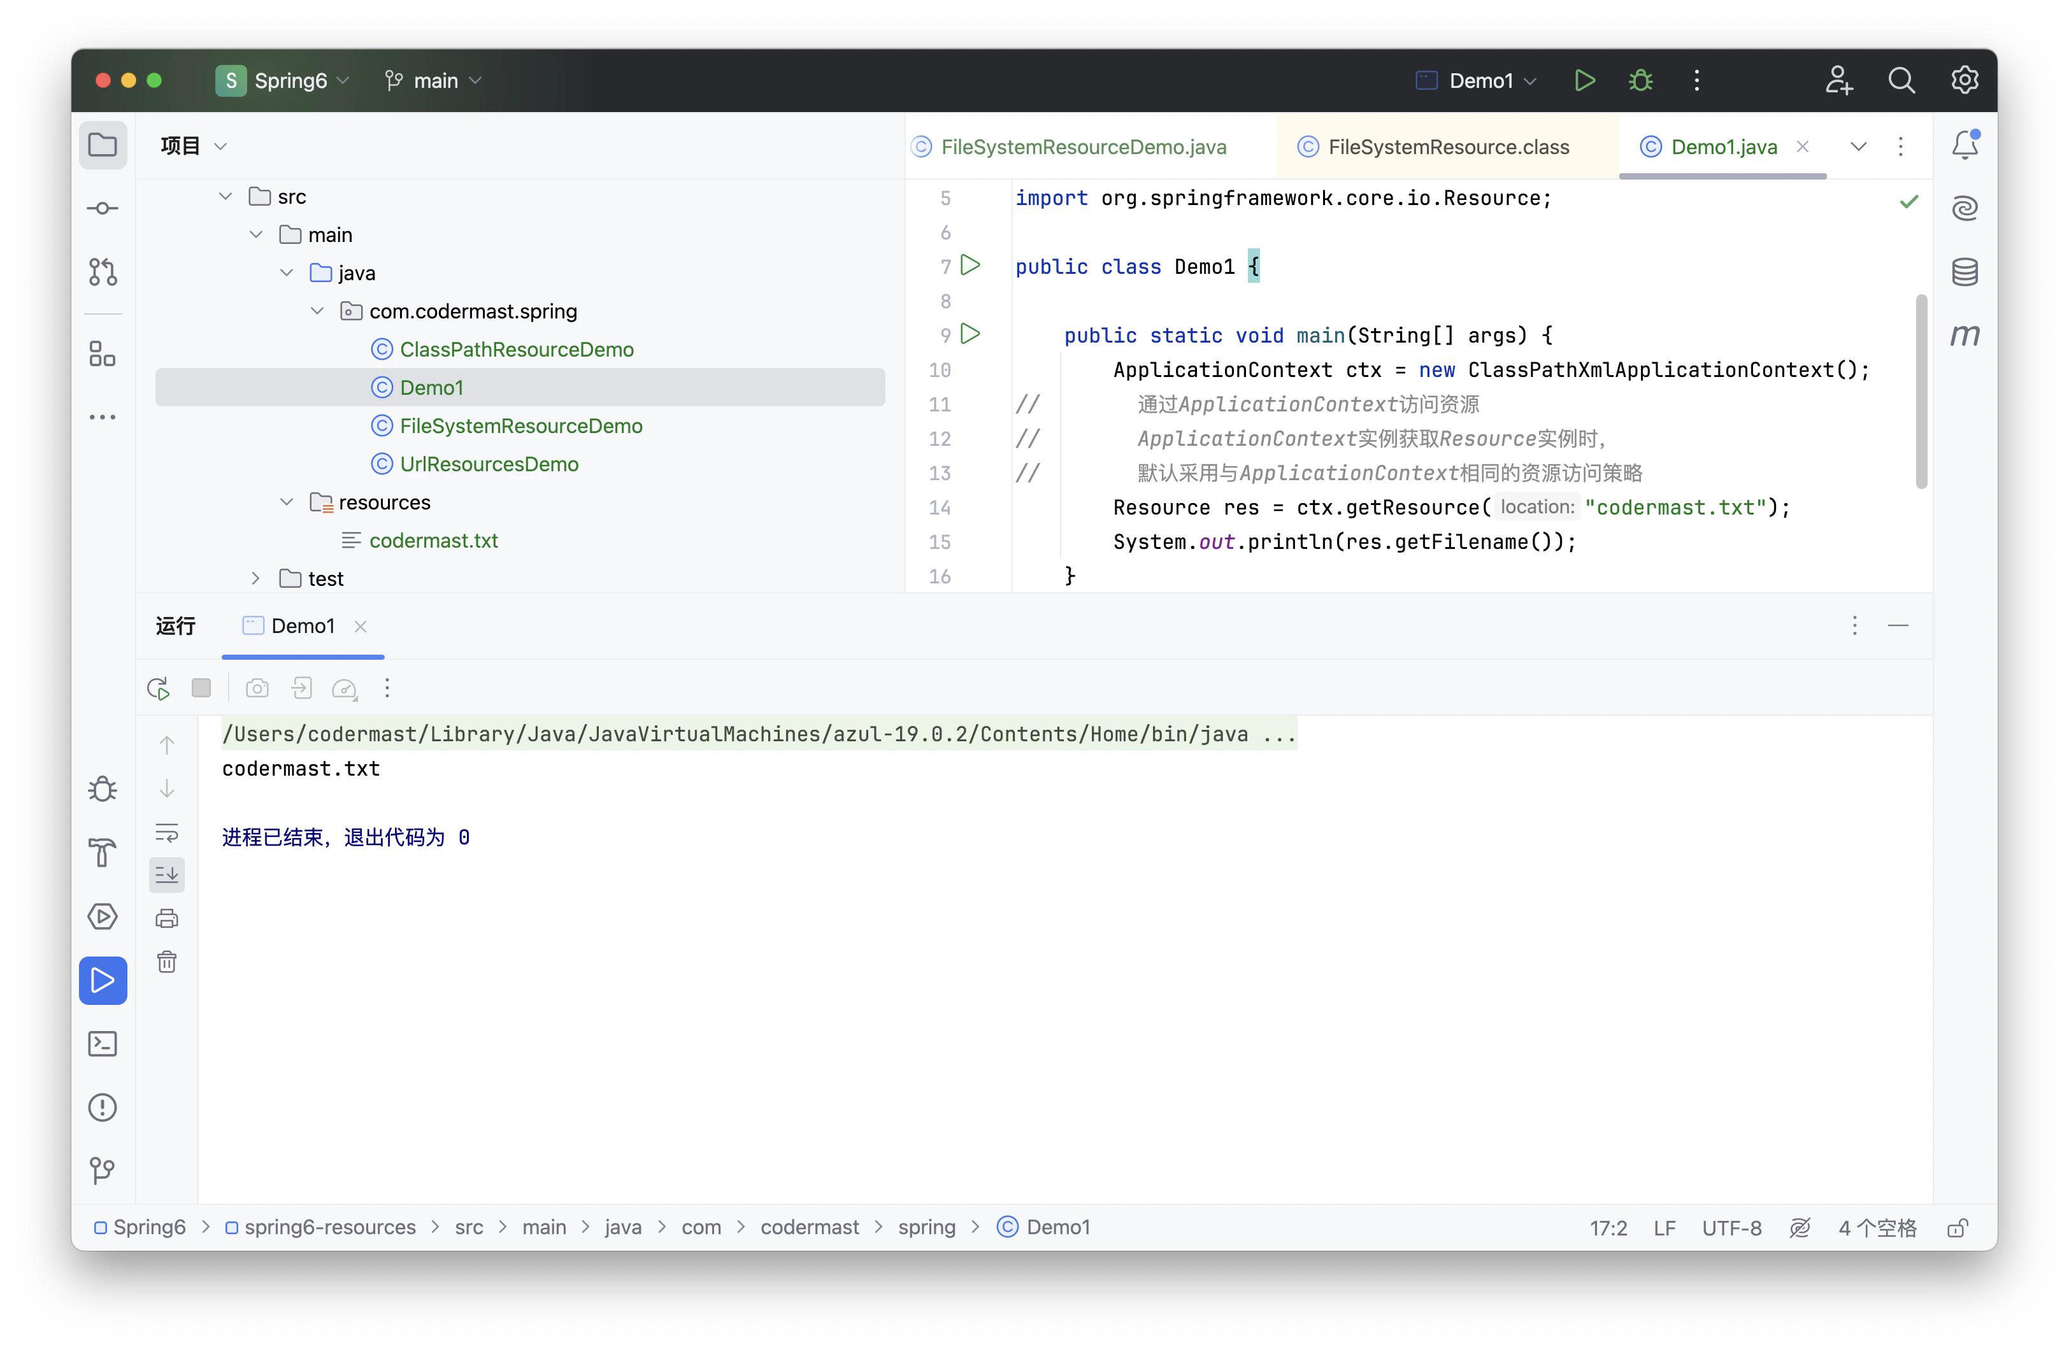Open codermast.txt in project tree

(x=433, y=541)
